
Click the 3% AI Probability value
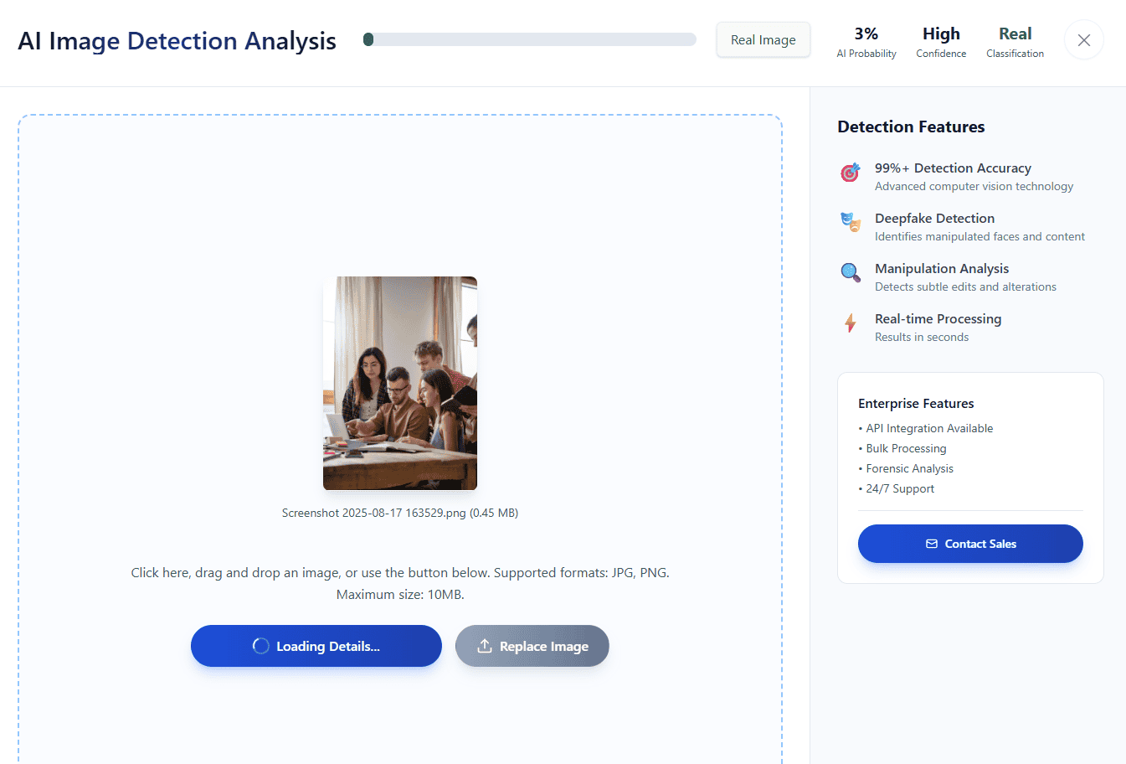click(x=866, y=34)
